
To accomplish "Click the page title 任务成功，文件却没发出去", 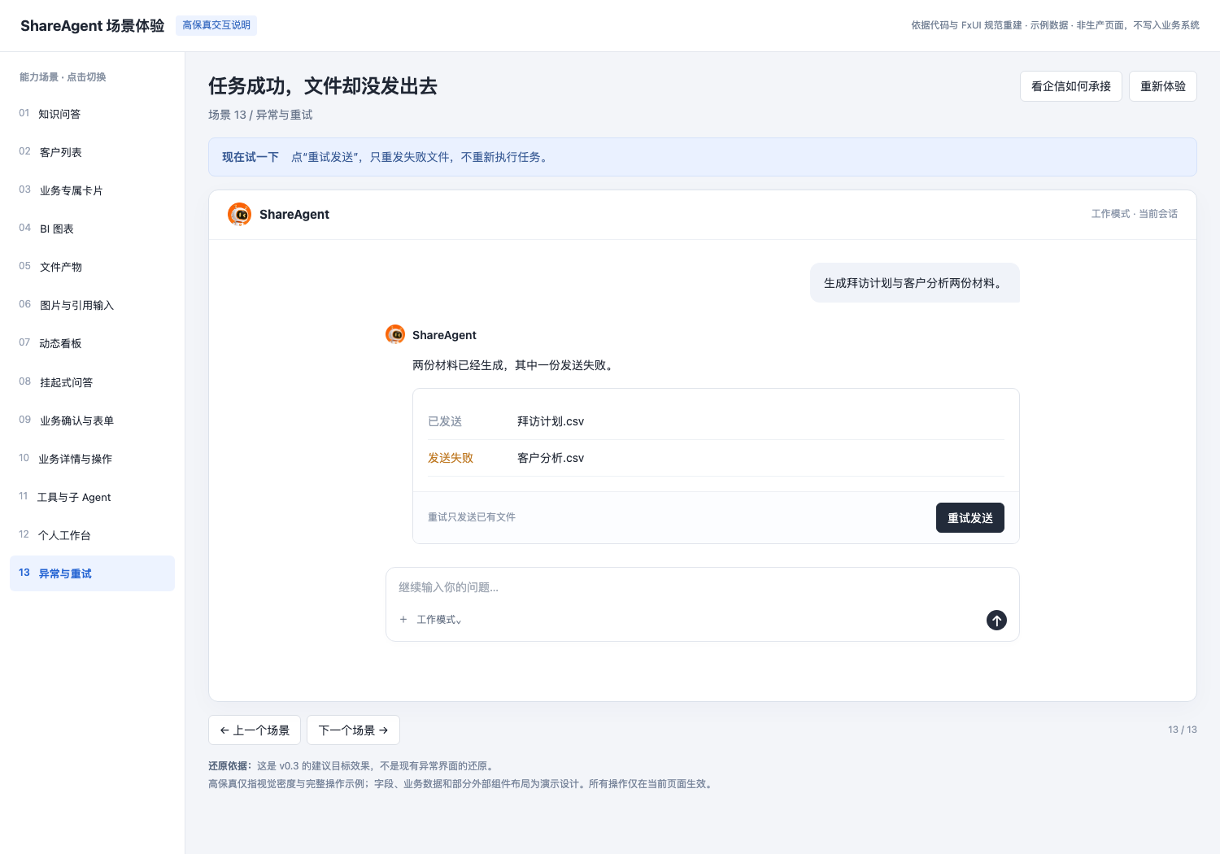I will pos(323,86).
